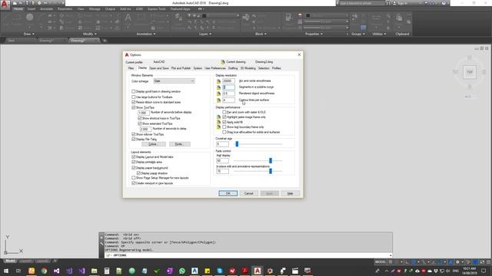
Task: Click drawing icon beside Contour lines per surface
Action: tap(218, 100)
